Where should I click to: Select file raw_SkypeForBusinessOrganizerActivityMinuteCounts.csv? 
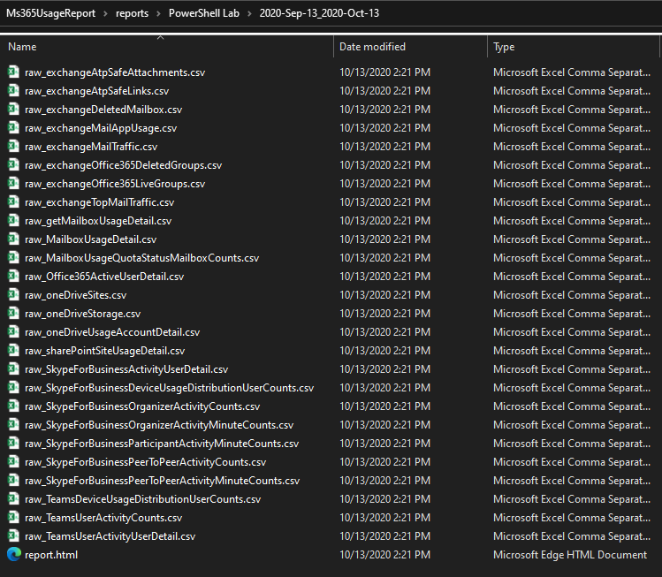(x=159, y=425)
